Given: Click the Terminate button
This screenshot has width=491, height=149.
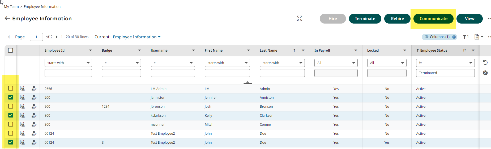Looking at the screenshot, I should click(x=365, y=19).
